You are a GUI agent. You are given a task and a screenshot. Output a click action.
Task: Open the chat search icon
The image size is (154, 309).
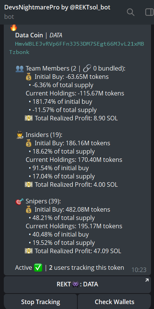pos(130,12)
